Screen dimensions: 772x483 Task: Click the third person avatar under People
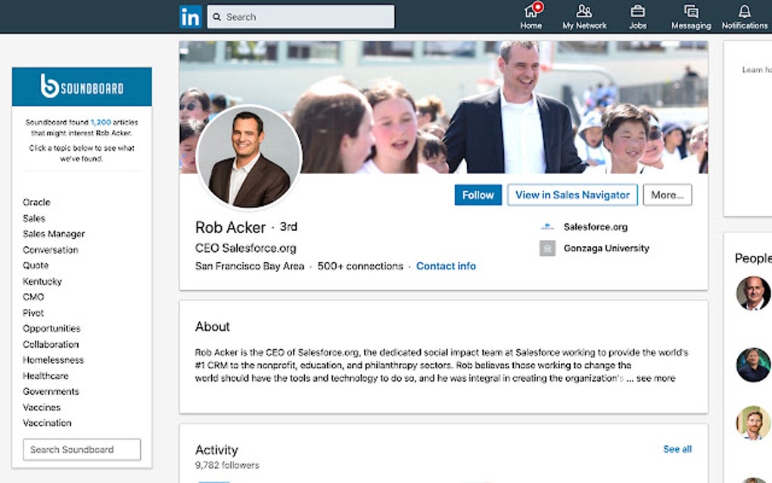[753, 422]
